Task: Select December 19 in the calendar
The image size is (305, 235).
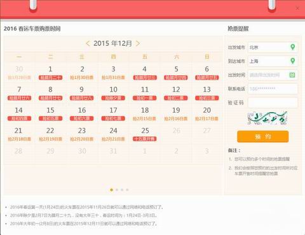Action: [x=176, y=113]
